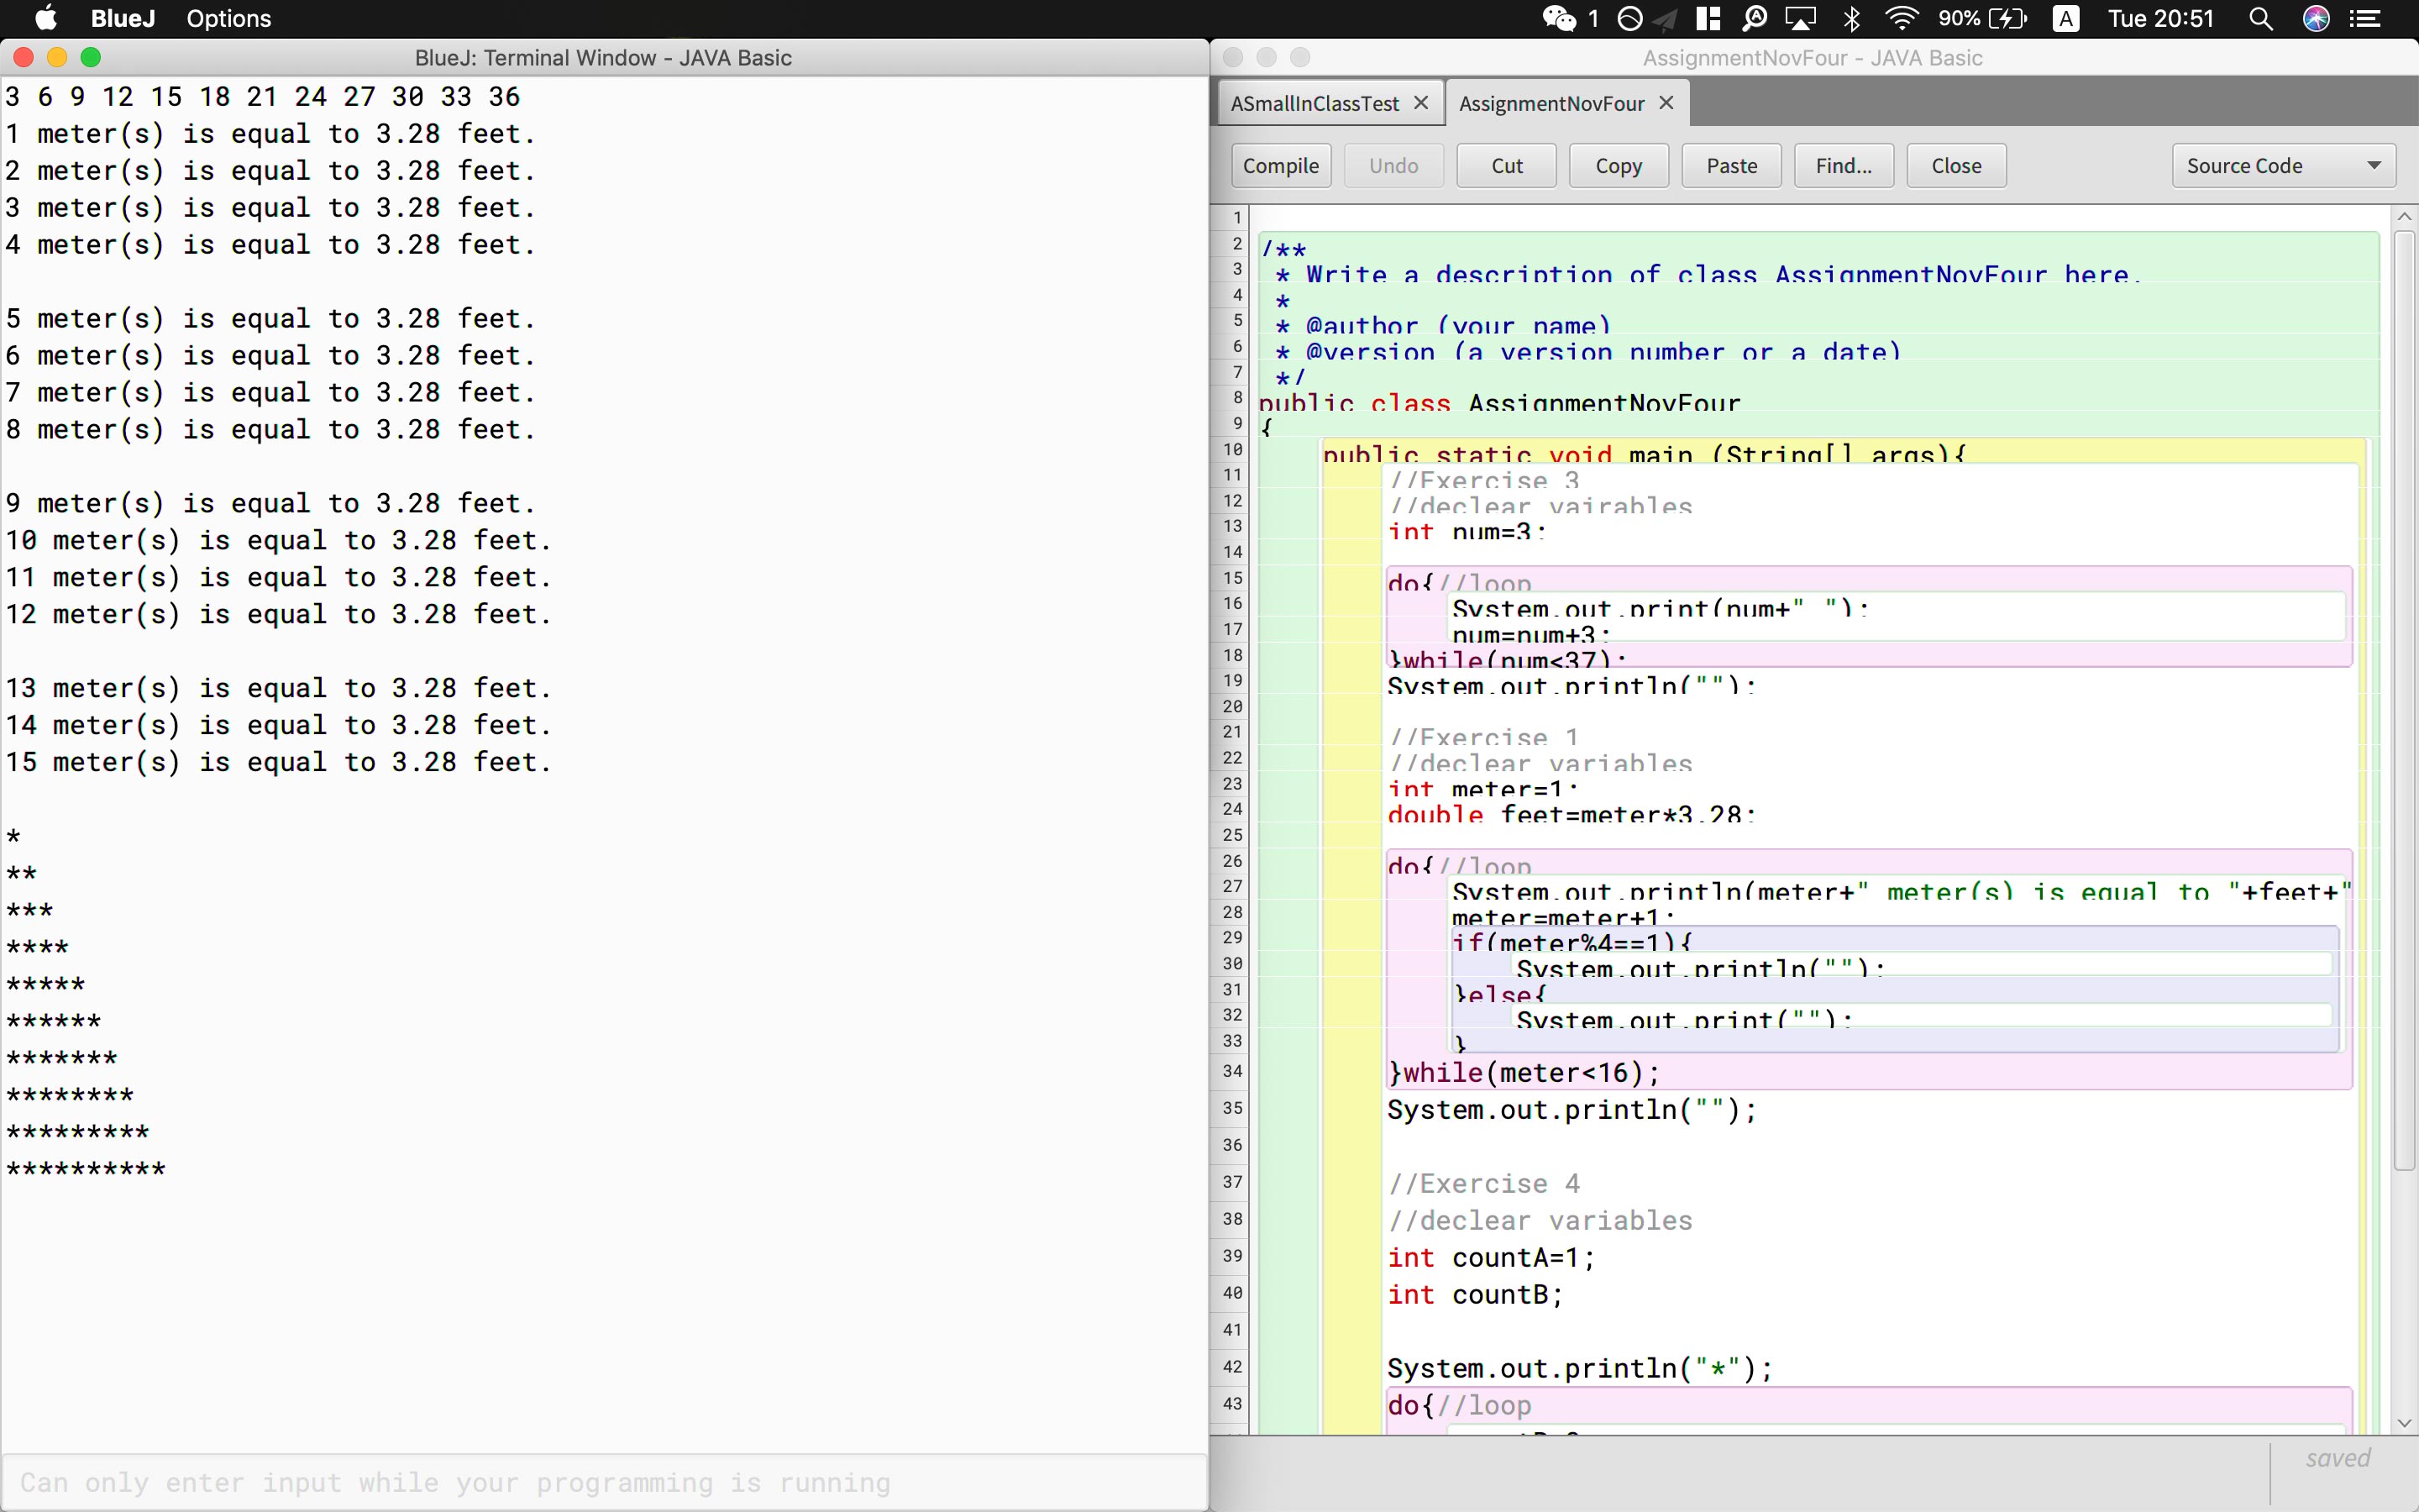Open the Options menu
The height and width of the screenshot is (1512, 2419).
pyautogui.click(x=228, y=18)
